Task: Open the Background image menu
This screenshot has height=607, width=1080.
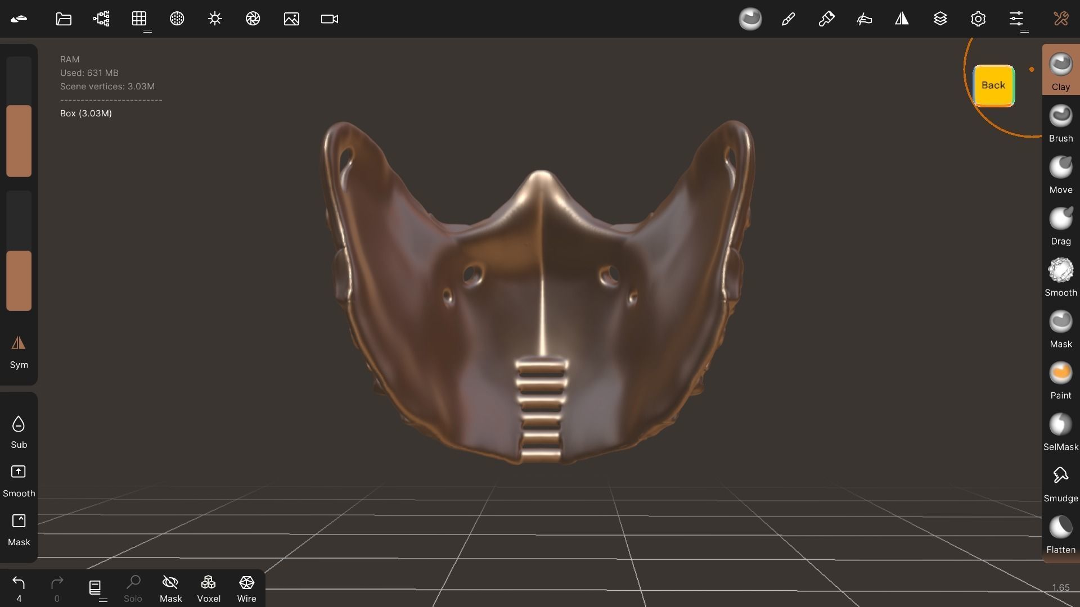Action: [291, 19]
